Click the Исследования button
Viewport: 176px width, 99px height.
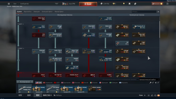pos(25,82)
